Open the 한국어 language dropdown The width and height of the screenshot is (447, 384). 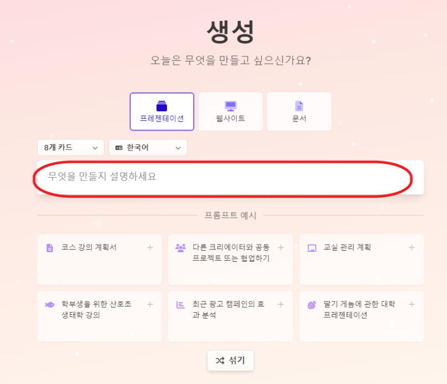pyautogui.click(x=148, y=148)
